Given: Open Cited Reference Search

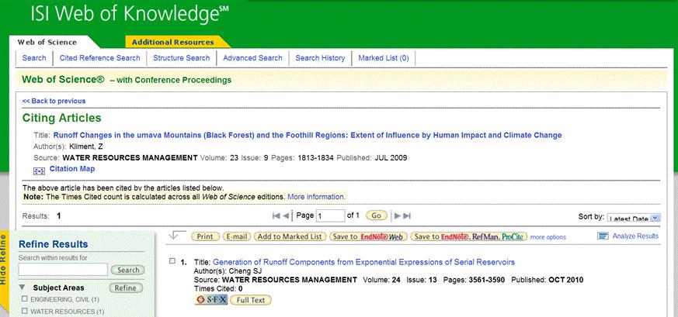Looking at the screenshot, I should click(100, 58).
